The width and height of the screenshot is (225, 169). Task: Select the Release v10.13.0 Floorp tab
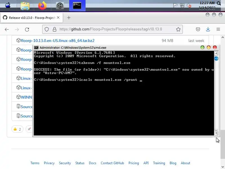[31, 18]
